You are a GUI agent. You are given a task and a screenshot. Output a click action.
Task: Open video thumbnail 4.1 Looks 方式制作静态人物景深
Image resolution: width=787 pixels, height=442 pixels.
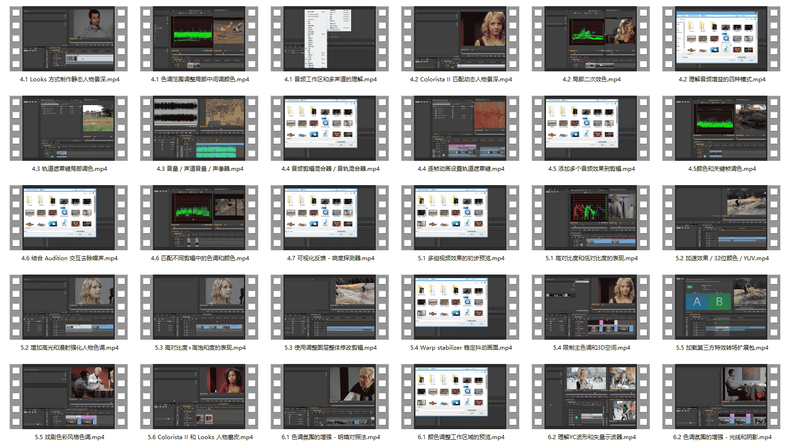tap(69, 39)
